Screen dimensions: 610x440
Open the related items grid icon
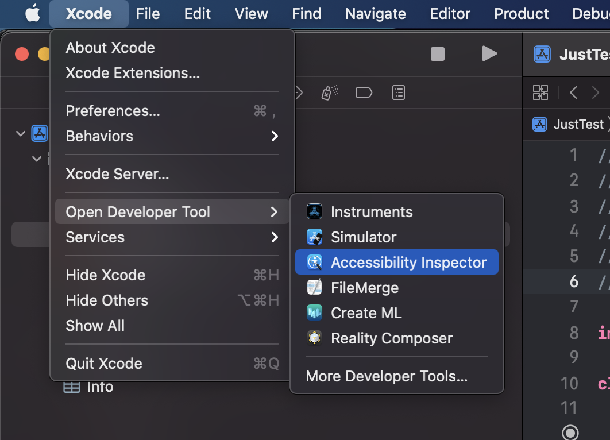tap(540, 92)
